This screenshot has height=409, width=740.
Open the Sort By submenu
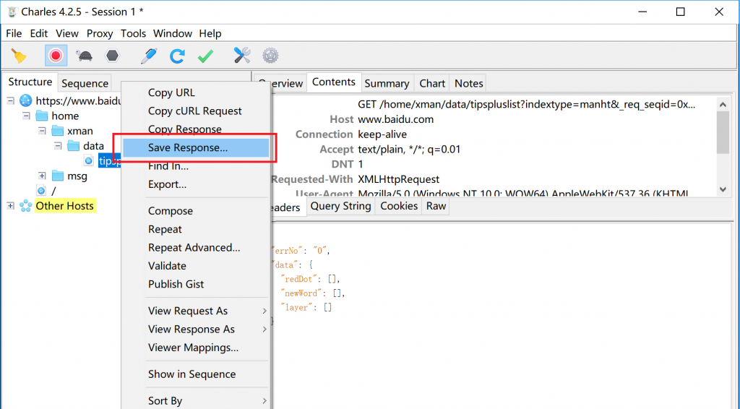[195, 401]
